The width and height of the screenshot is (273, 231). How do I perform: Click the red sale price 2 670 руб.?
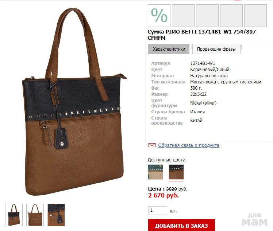coord(163,195)
